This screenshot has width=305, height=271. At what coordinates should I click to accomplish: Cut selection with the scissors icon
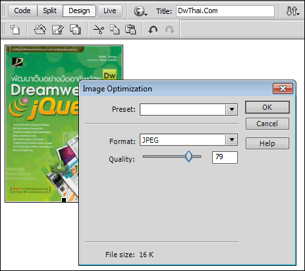click(99, 30)
